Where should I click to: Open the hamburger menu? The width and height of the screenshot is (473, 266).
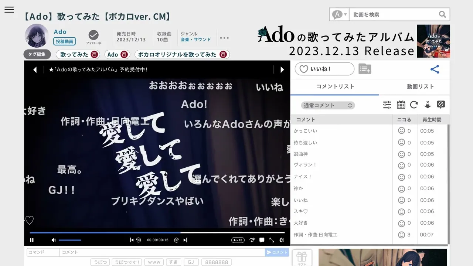click(9, 10)
